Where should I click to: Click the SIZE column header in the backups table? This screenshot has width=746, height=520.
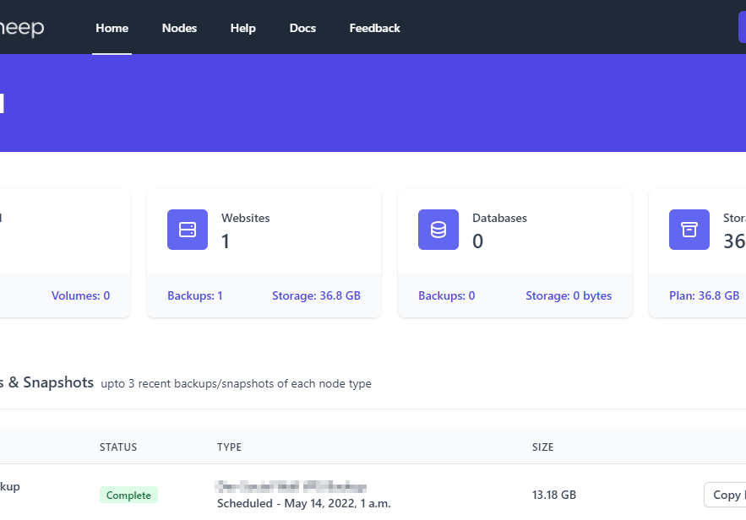543,447
